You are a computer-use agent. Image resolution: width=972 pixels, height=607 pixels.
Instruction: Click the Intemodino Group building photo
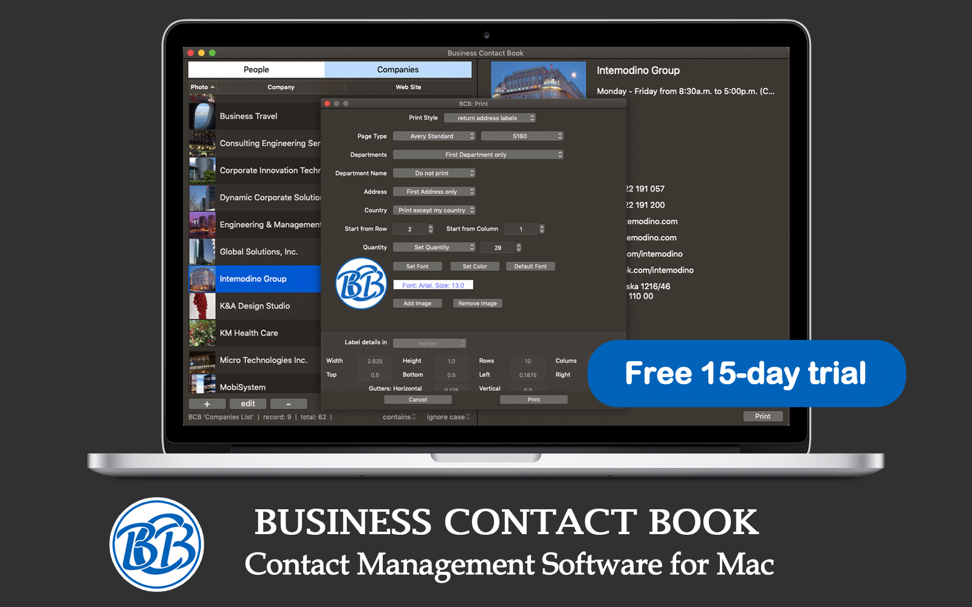pos(538,80)
